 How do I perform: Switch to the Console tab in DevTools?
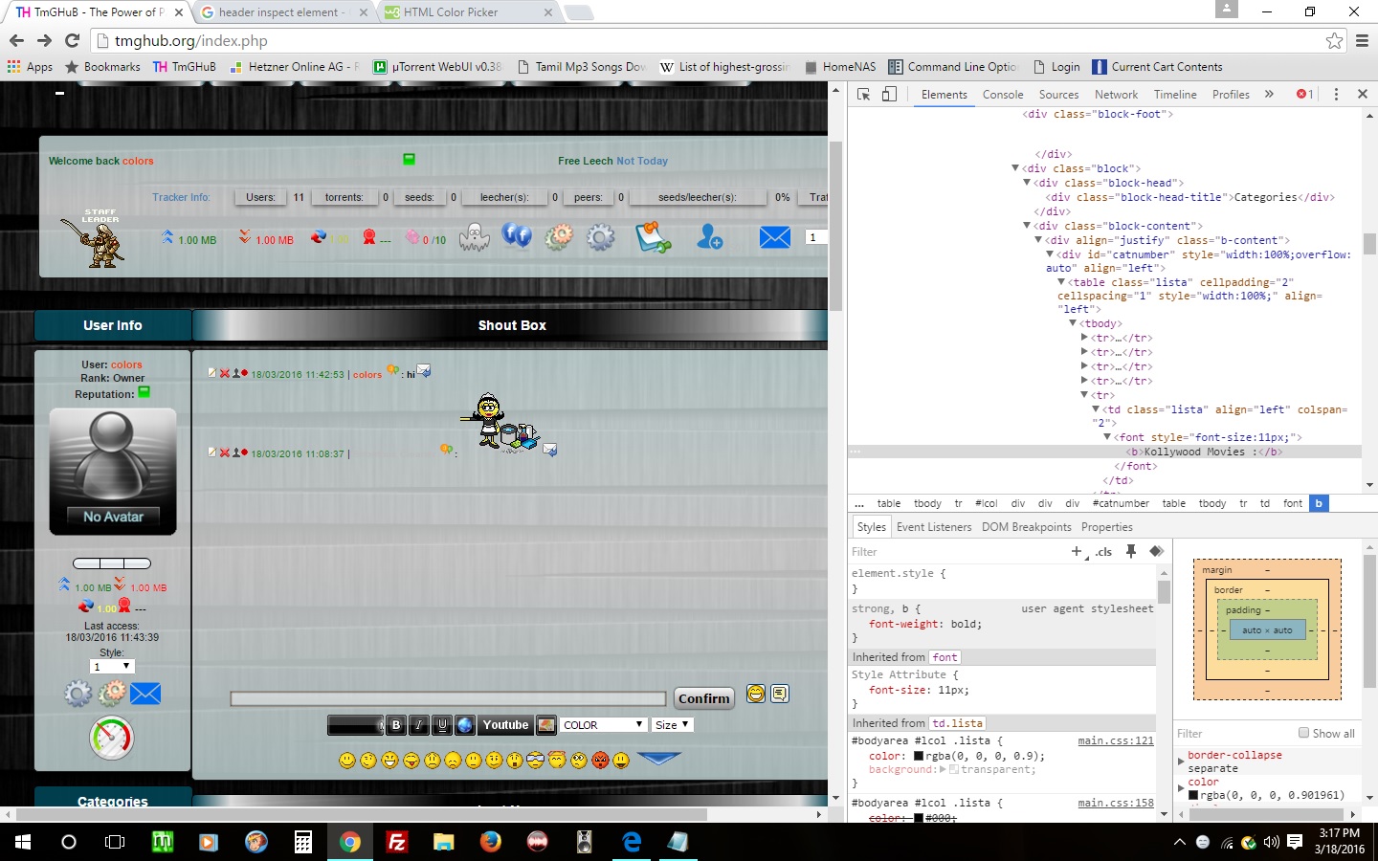click(x=1002, y=95)
